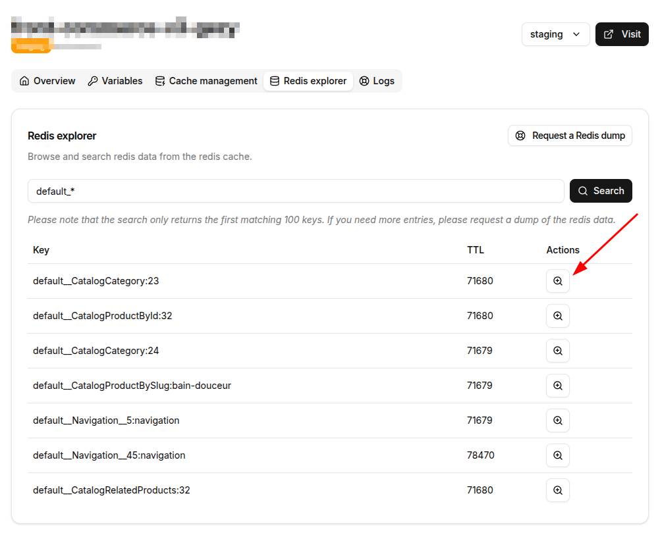Open the staging environment dropdown
This screenshot has height=533, width=660.
pyautogui.click(x=555, y=34)
